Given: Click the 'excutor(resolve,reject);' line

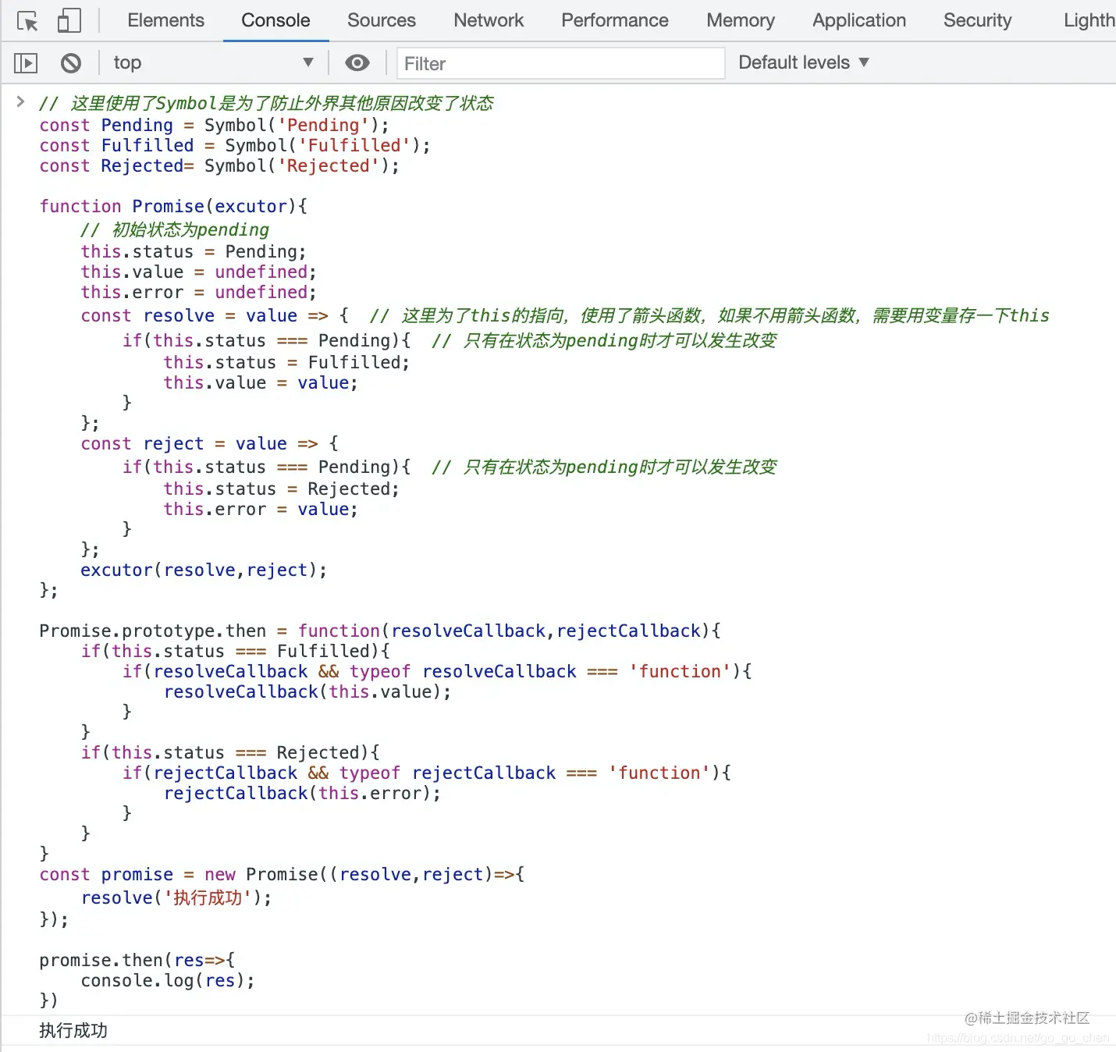Looking at the screenshot, I should click(204, 570).
